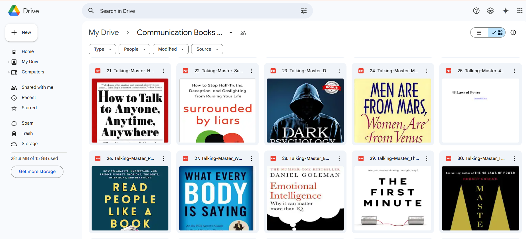Switch to list layout view
The height and width of the screenshot is (239, 526).
[479, 33]
